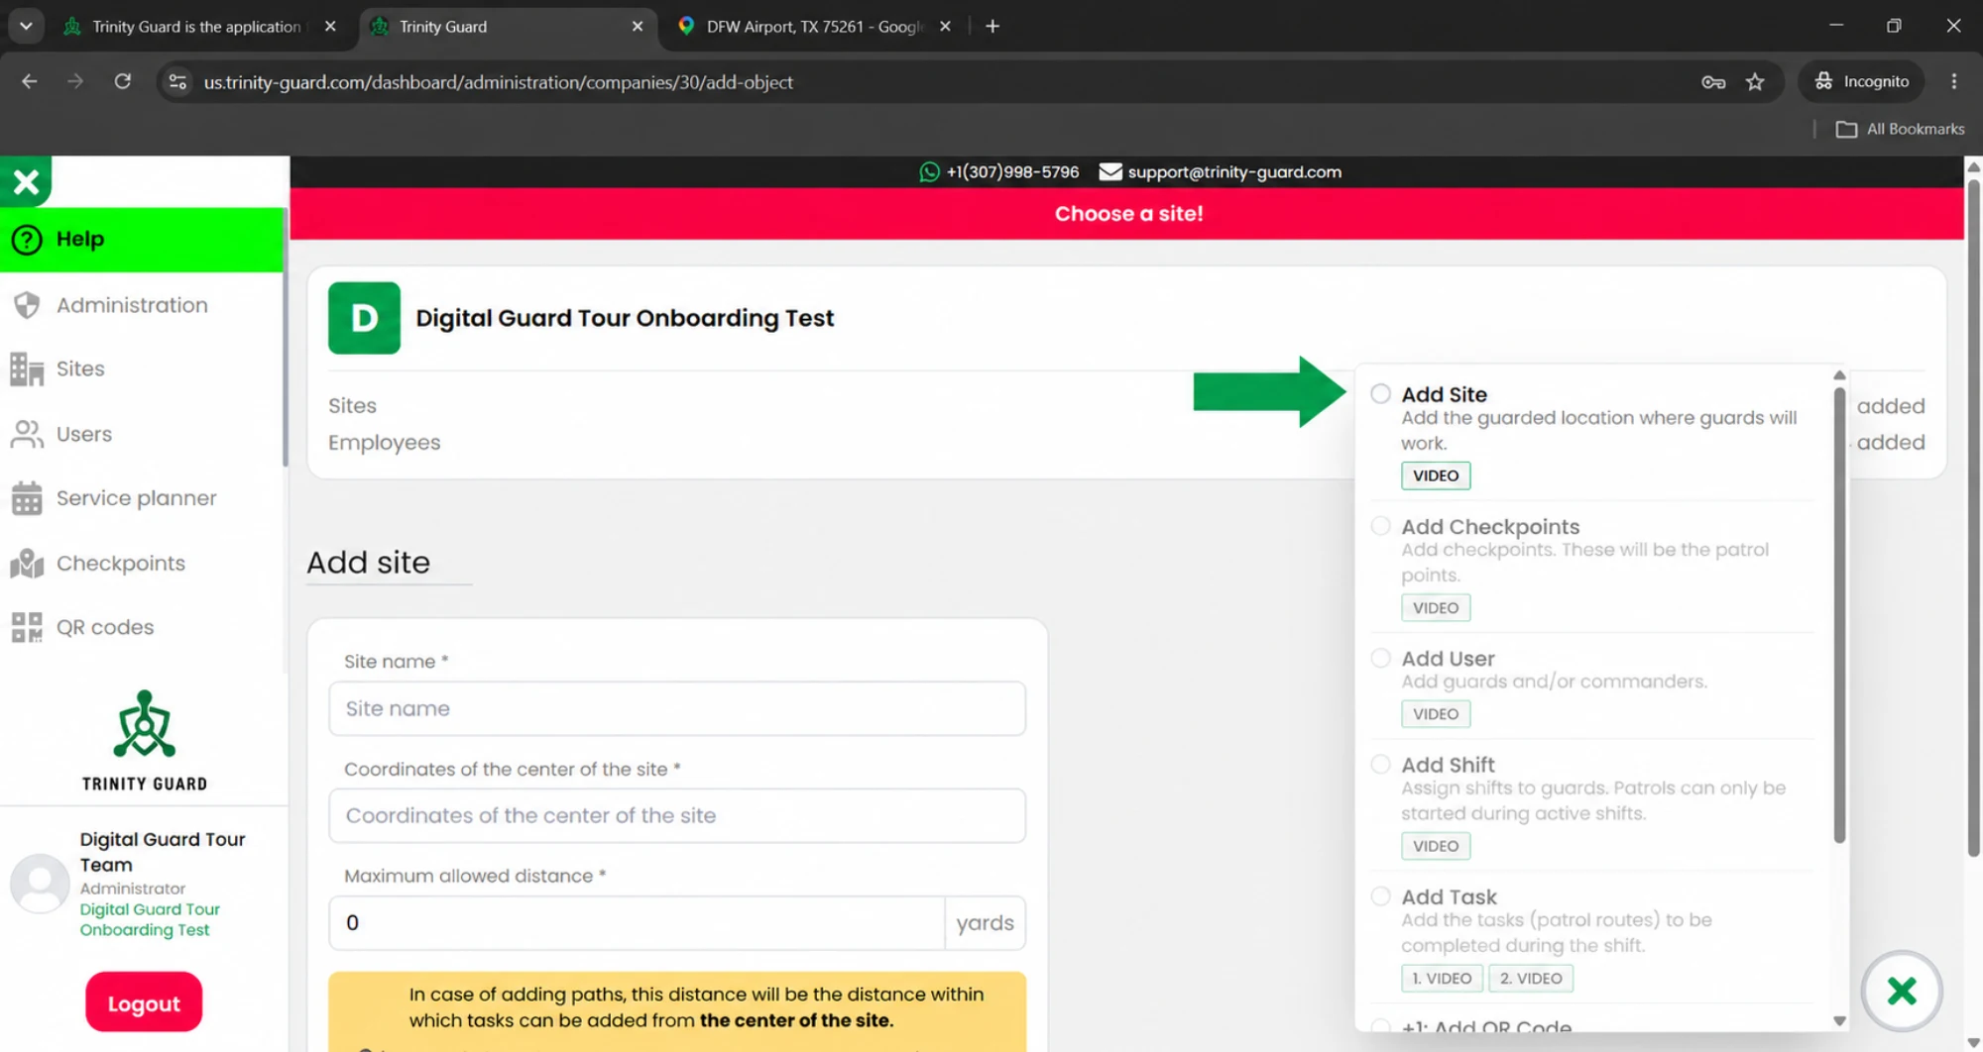Play Add Task 2. VIDEO
This screenshot has height=1052, width=1983.
(x=1530, y=979)
